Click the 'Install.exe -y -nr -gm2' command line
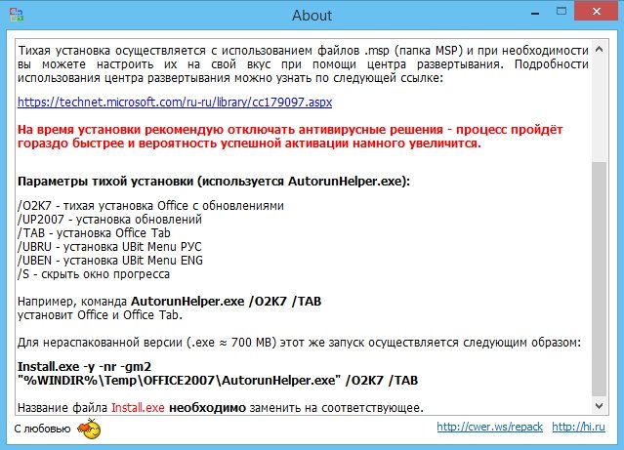624x450 pixels. tap(84, 366)
